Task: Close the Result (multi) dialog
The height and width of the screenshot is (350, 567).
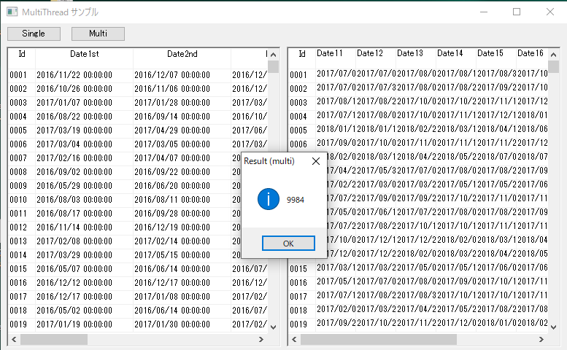Action: pyautogui.click(x=316, y=161)
